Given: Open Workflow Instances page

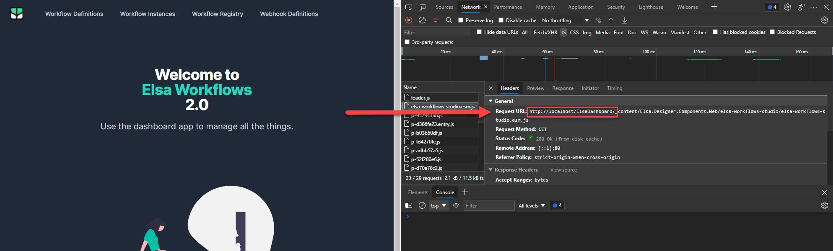Looking at the screenshot, I should (x=148, y=14).
